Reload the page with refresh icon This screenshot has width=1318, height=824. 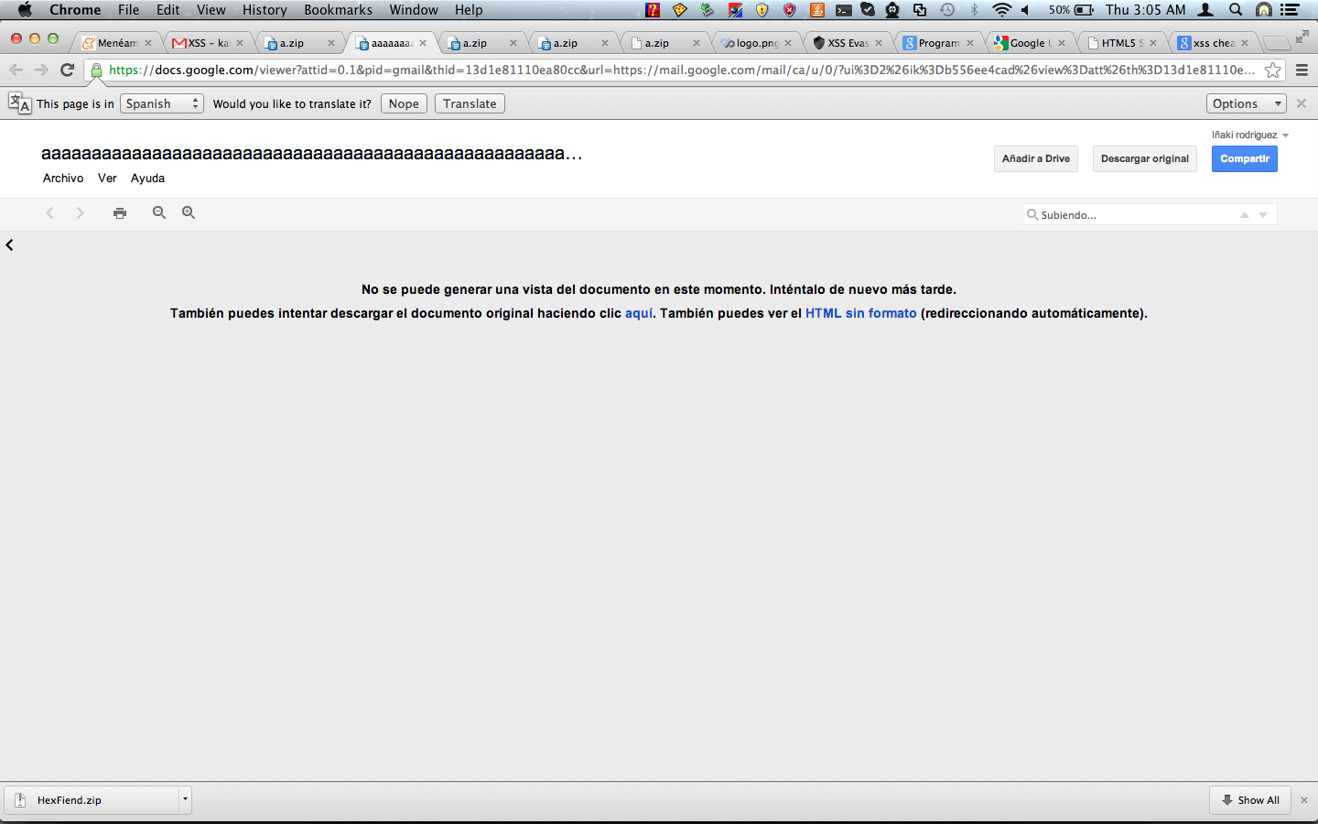[67, 70]
